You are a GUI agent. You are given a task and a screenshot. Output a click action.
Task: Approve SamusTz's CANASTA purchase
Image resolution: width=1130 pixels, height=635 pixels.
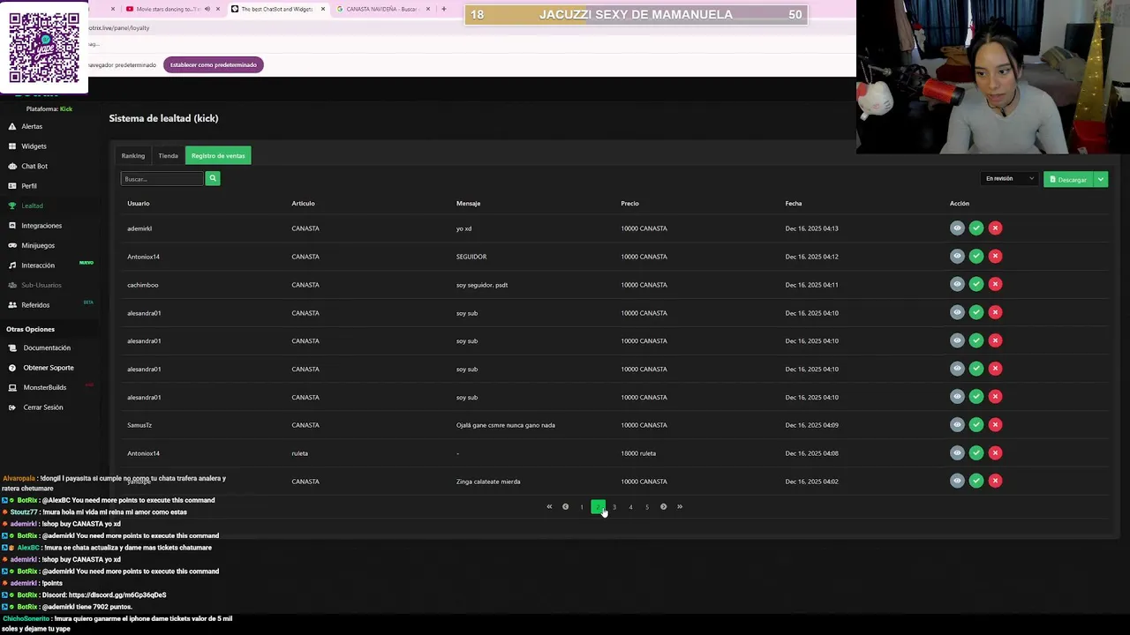(976, 424)
